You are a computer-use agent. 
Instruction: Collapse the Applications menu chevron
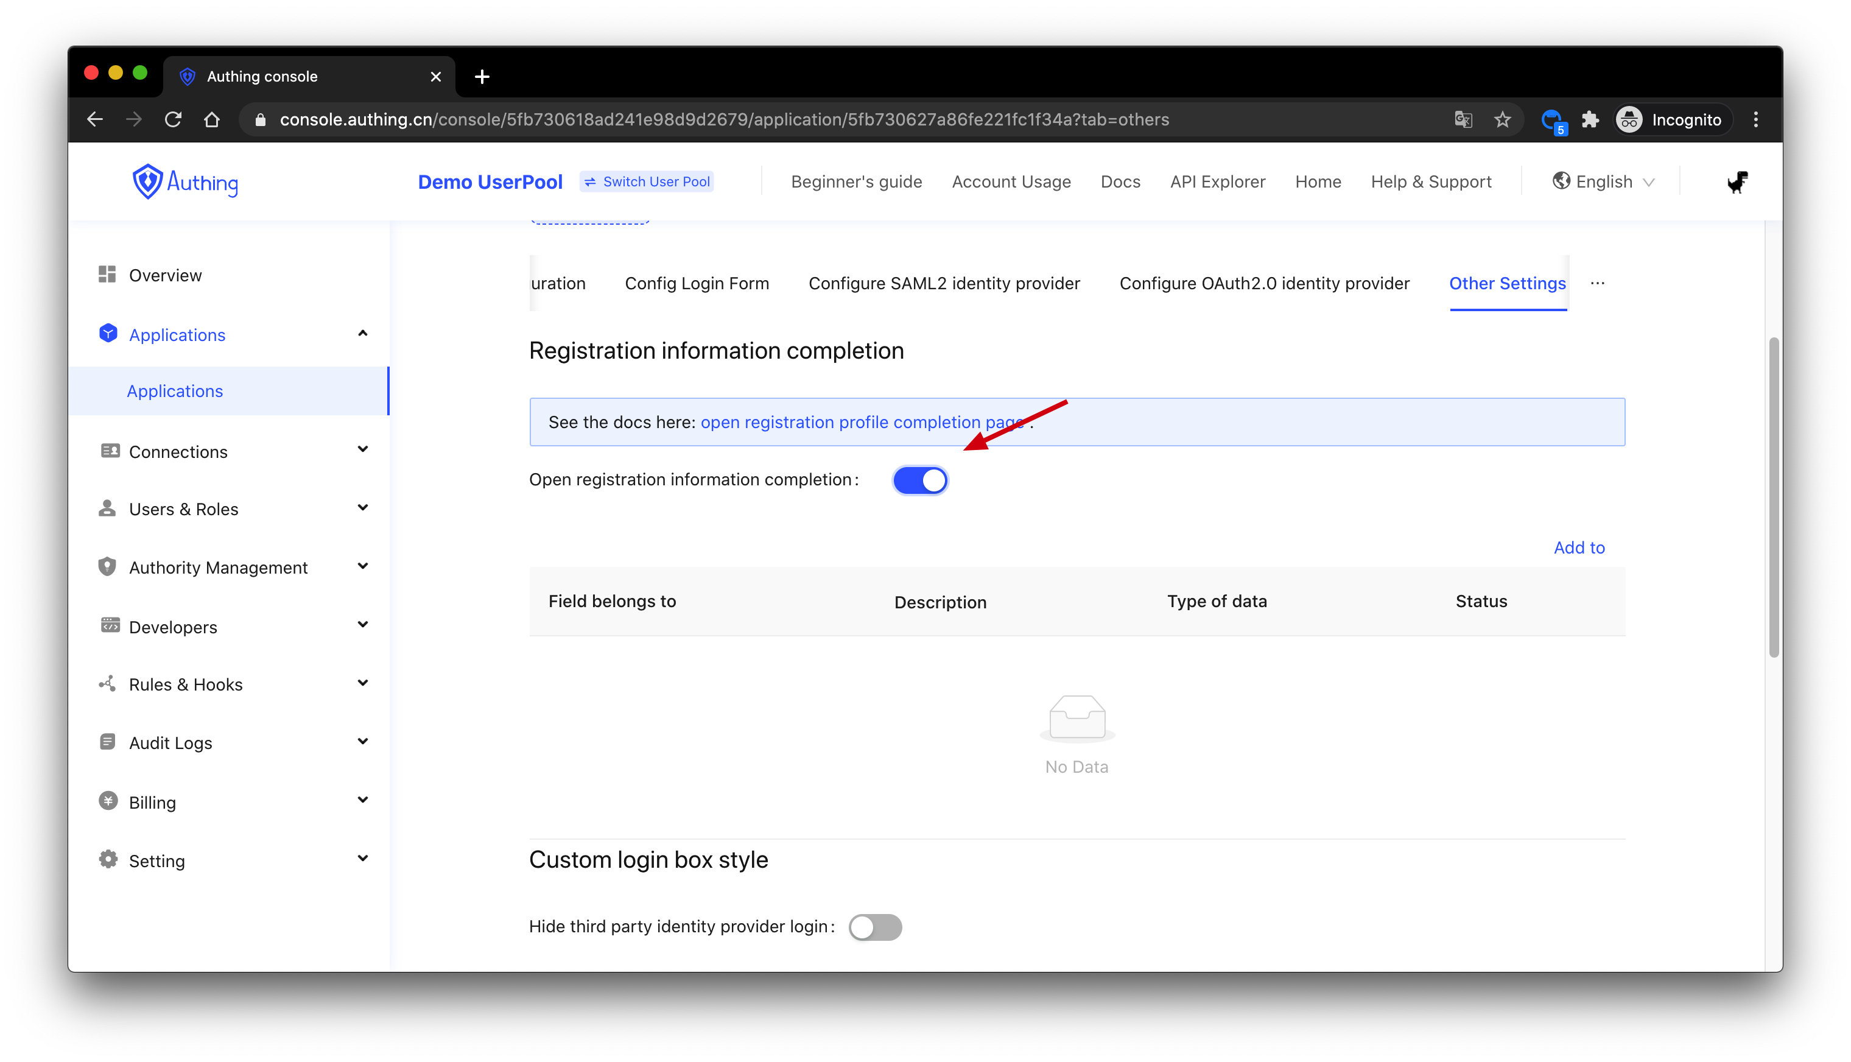(x=362, y=333)
